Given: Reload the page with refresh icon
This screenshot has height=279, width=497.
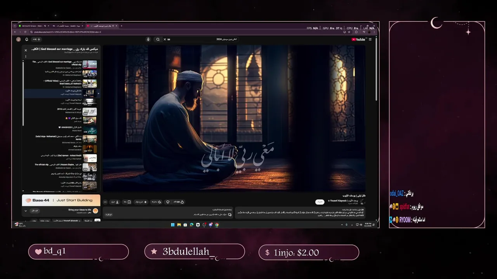Looking at the screenshot, I should (x=25, y=32).
